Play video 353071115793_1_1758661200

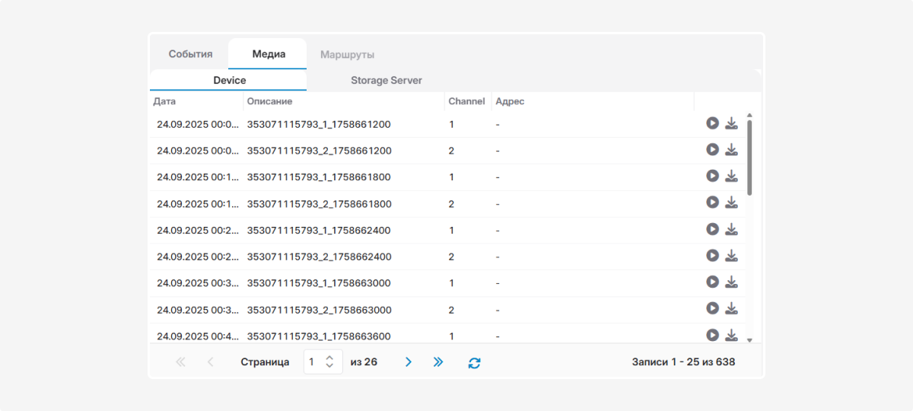tap(712, 123)
